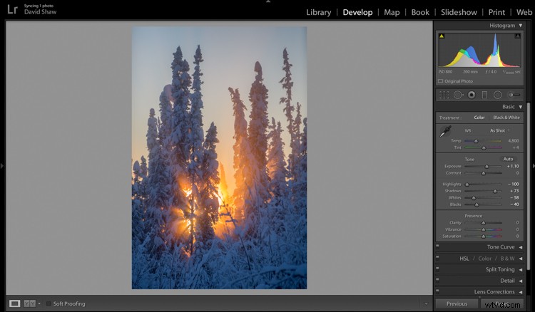Open the WB As Shot preset dropdown
535x312 pixels.
pyautogui.click(x=499, y=130)
